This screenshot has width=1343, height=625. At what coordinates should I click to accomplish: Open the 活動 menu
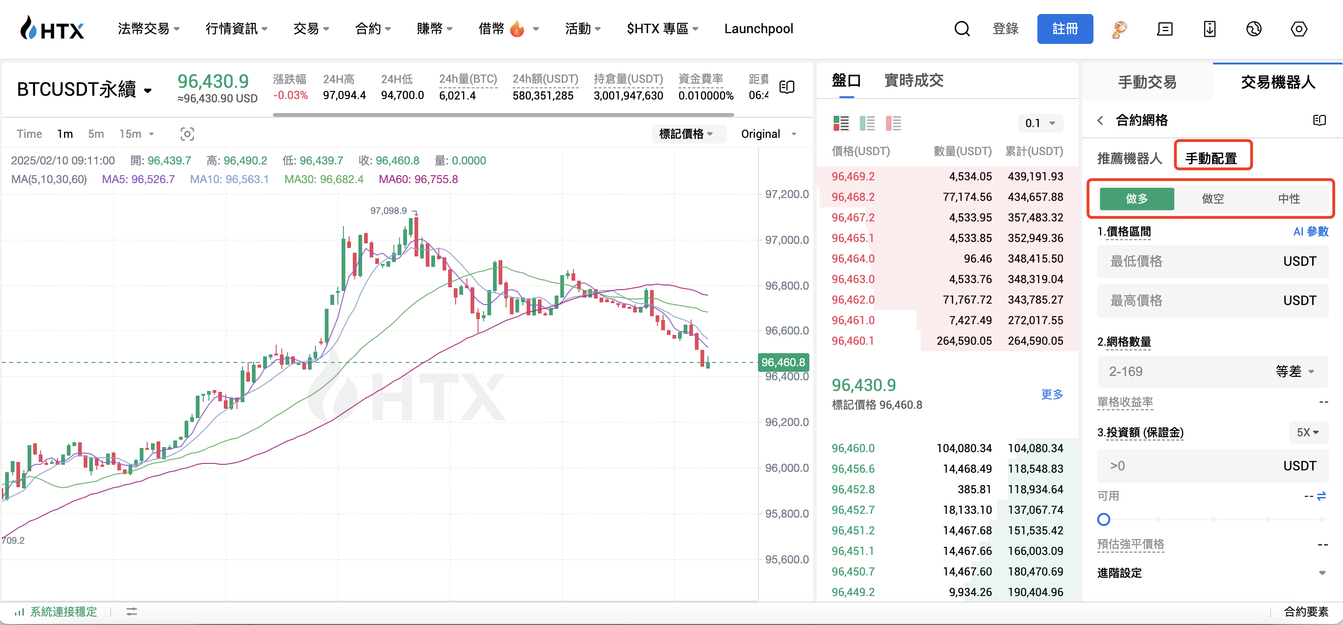pyautogui.click(x=583, y=28)
